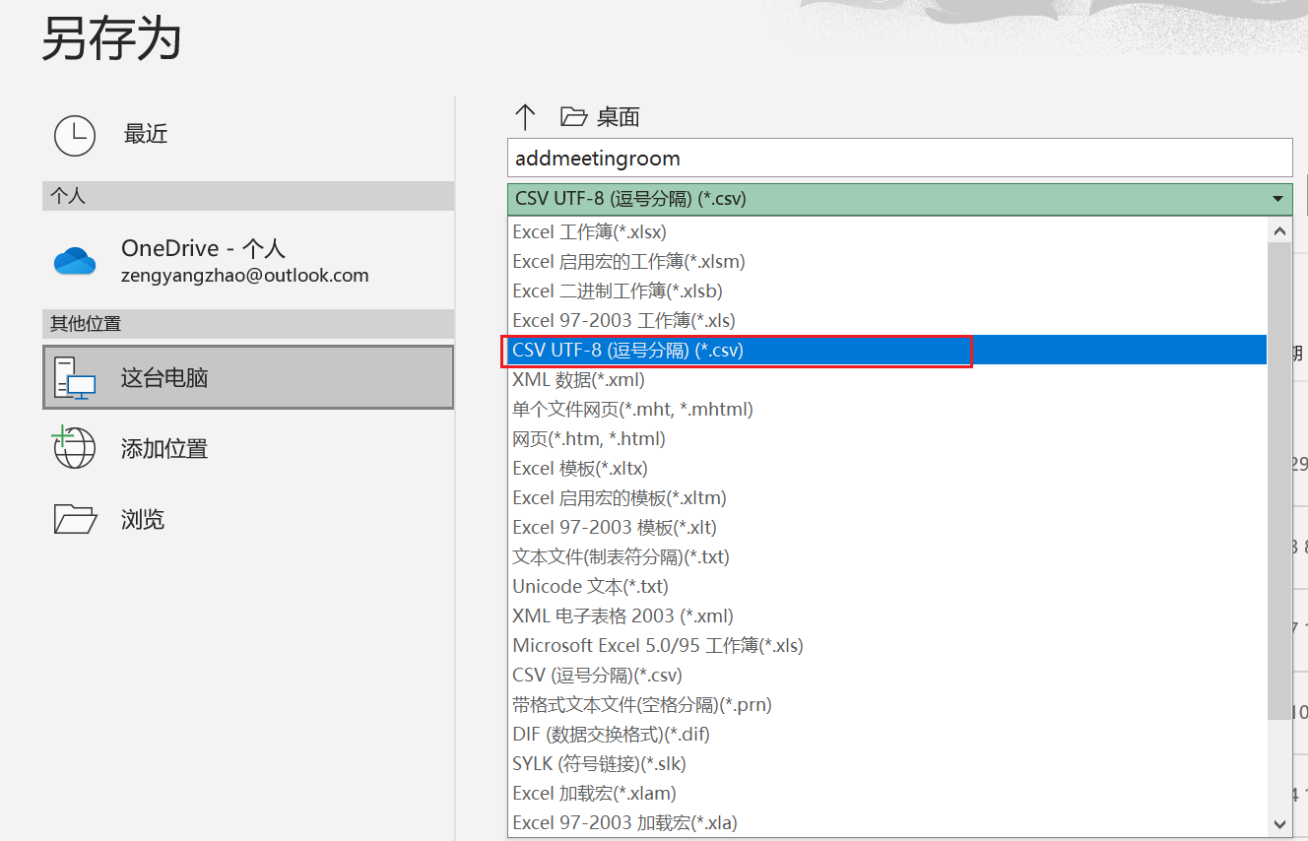This screenshot has width=1308, height=841.
Task: Click the computer icon for 这台电脑
Action: [x=75, y=378]
